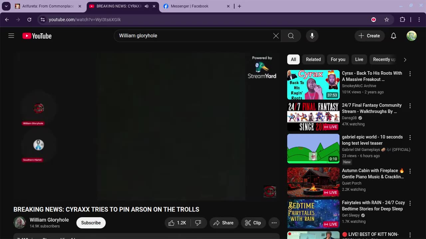Open options menu for gabriel epic world video
The width and height of the screenshot is (426, 239).
(x=410, y=137)
